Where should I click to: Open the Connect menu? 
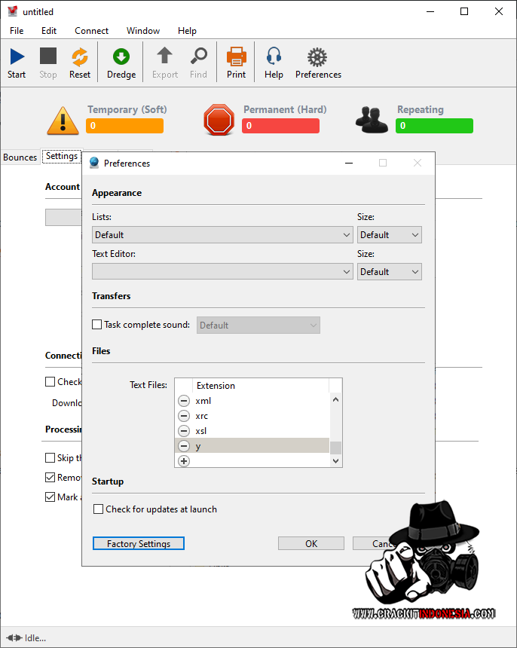point(91,31)
